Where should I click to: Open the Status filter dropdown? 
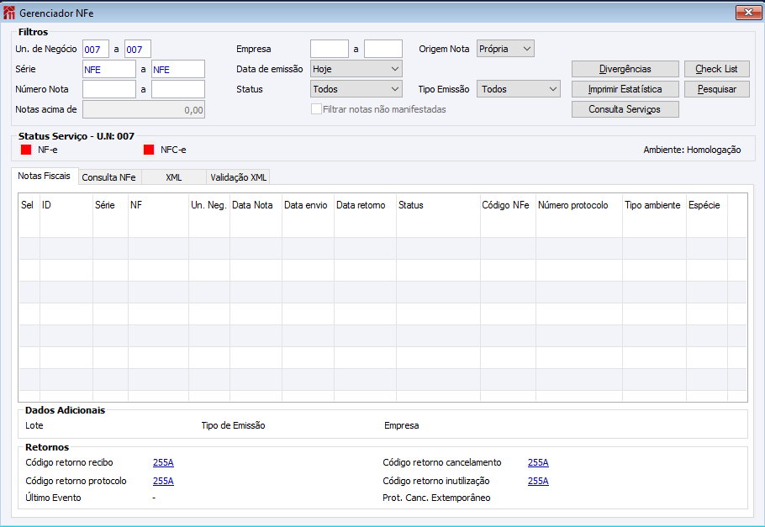(x=356, y=89)
